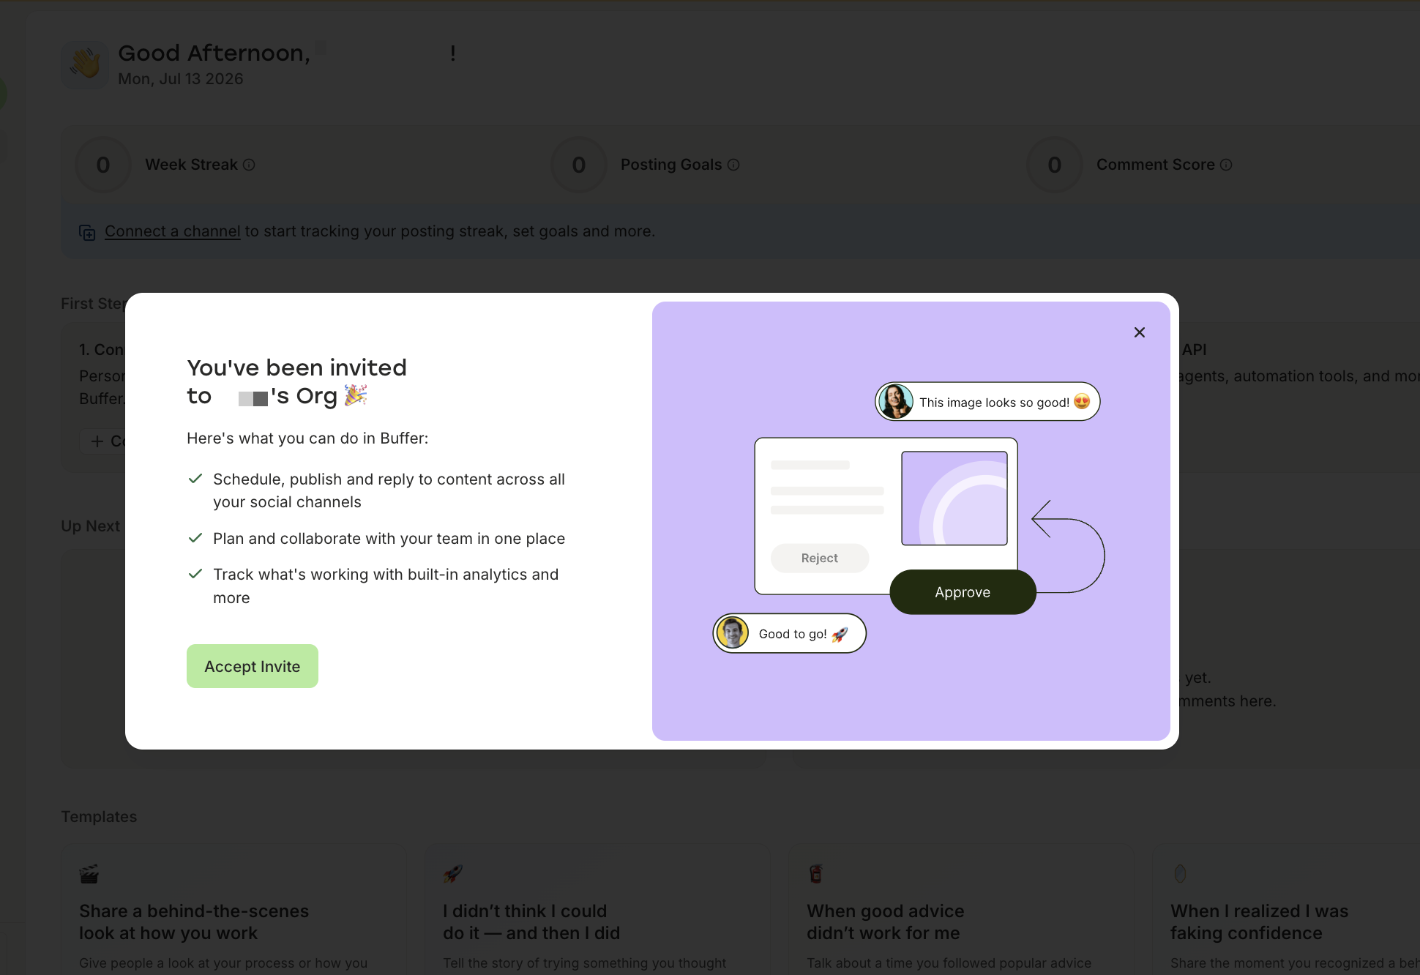This screenshot has width=1420, height=975.
Task: Open "faking confidence" template card
Action: pos(1286,910)
